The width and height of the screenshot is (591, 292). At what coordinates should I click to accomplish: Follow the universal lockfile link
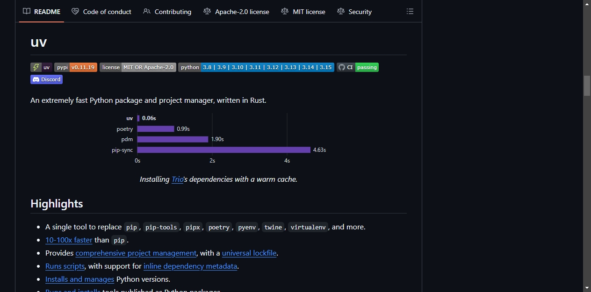[250, 253]
